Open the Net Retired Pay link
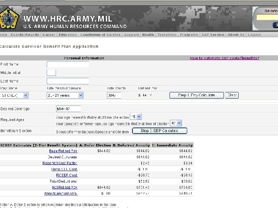278x208 pixels. 65,187
